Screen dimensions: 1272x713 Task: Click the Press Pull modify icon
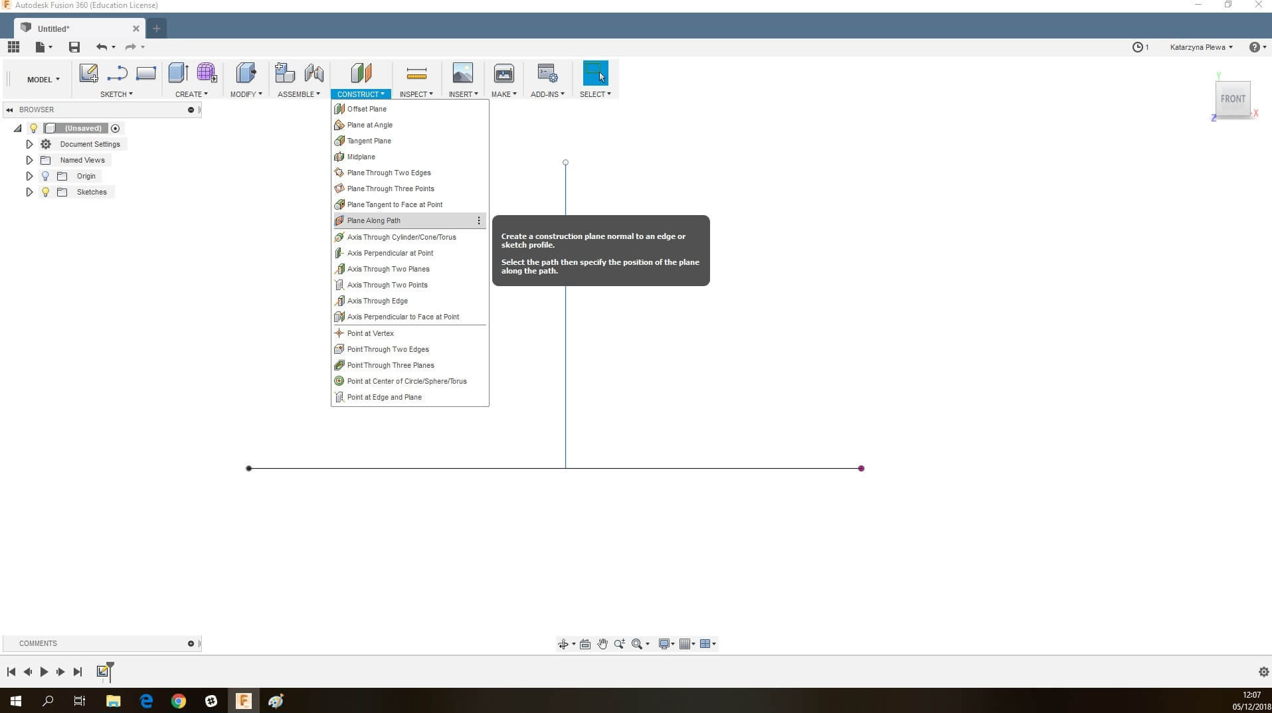point(246,73)
